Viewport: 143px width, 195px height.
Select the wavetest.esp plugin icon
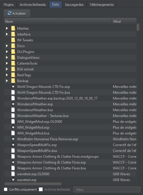tap(13, 180)
